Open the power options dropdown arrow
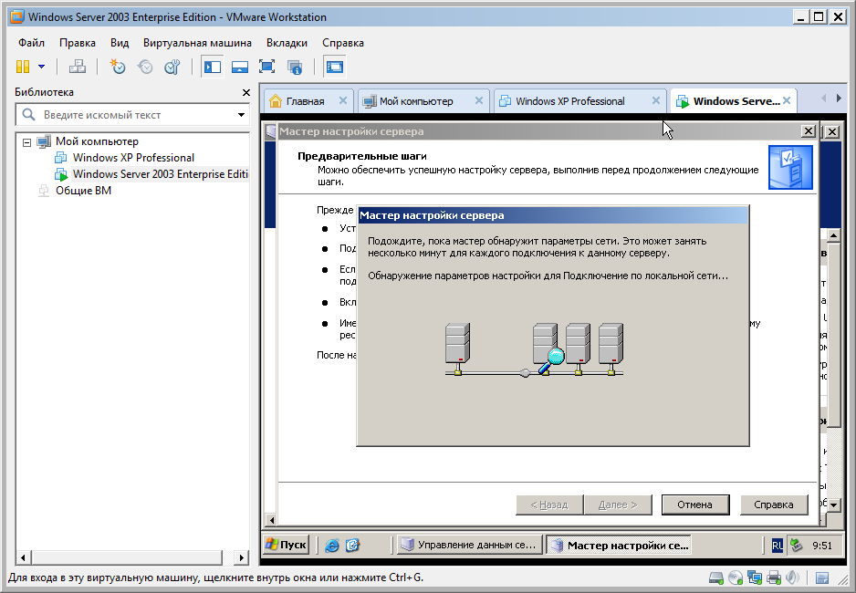 pyautogui.click(x=41, y=68)
